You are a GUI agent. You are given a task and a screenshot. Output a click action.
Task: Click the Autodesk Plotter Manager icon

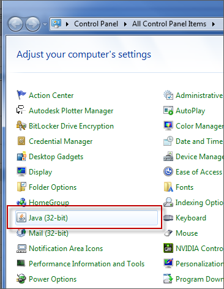pyautogui.click(x=21, y=110)
